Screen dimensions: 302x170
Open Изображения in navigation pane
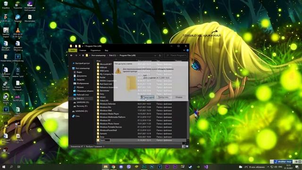81,84
